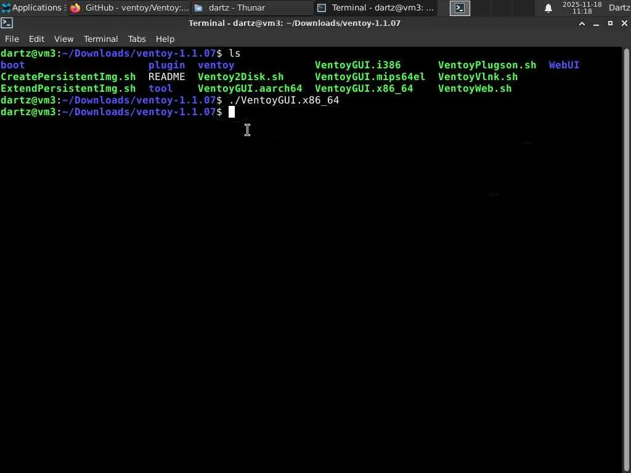
Task: Click 'VentoyGUI.x86_64' in ls output
Action: click(364, 89)
